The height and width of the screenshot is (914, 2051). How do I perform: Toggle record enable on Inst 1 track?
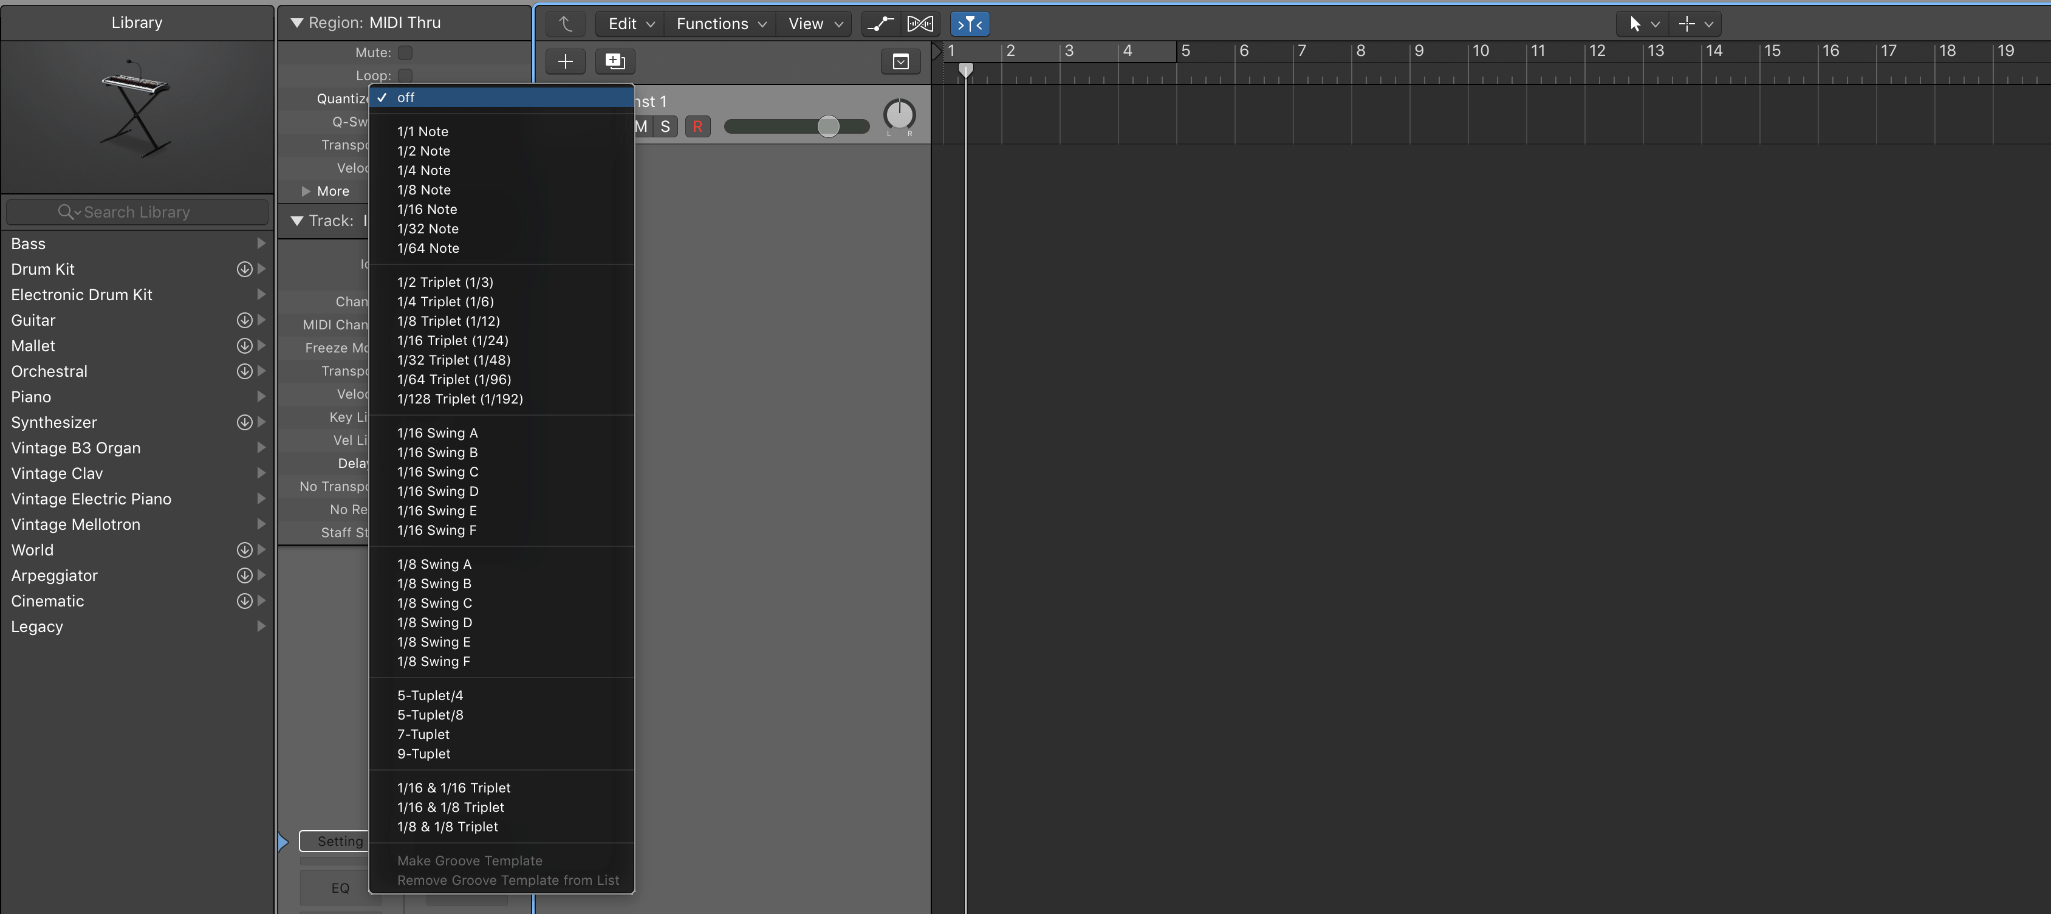coord(698,126)
